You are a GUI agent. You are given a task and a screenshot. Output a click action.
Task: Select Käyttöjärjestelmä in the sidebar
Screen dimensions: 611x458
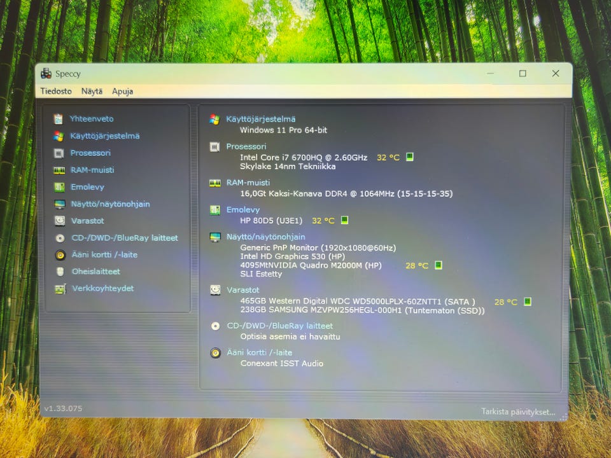pyautogui.click(x=105, y=136)
